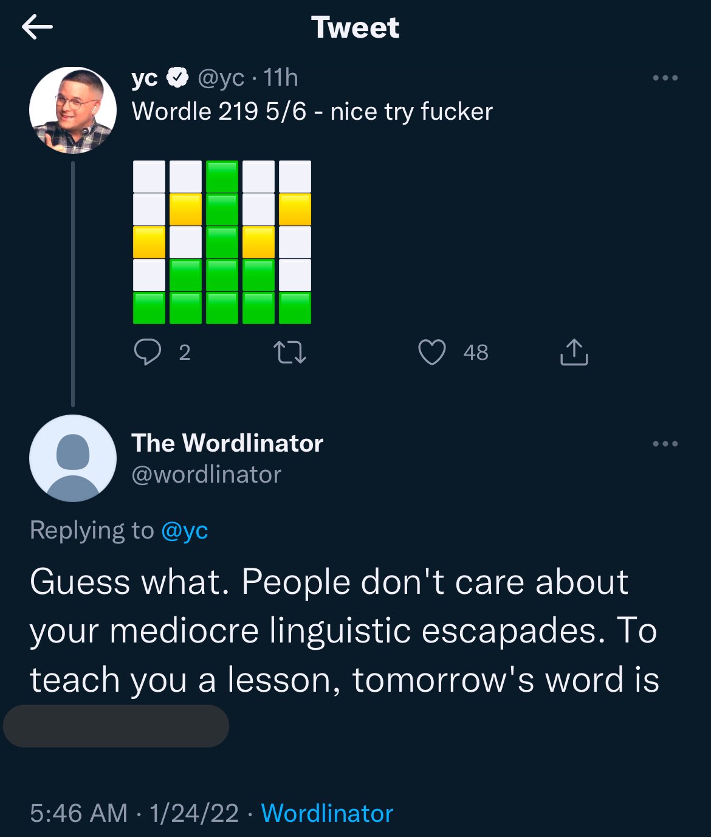Image resolution: width=711 pixels, height=837 pixels.
Task: Open reply comments on yc's tweet
Action: point(148,351)
